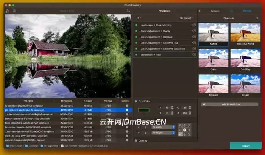Sort by Dimensions column header
This screenshot has width=265, height=155.
(x=67, y=101)
